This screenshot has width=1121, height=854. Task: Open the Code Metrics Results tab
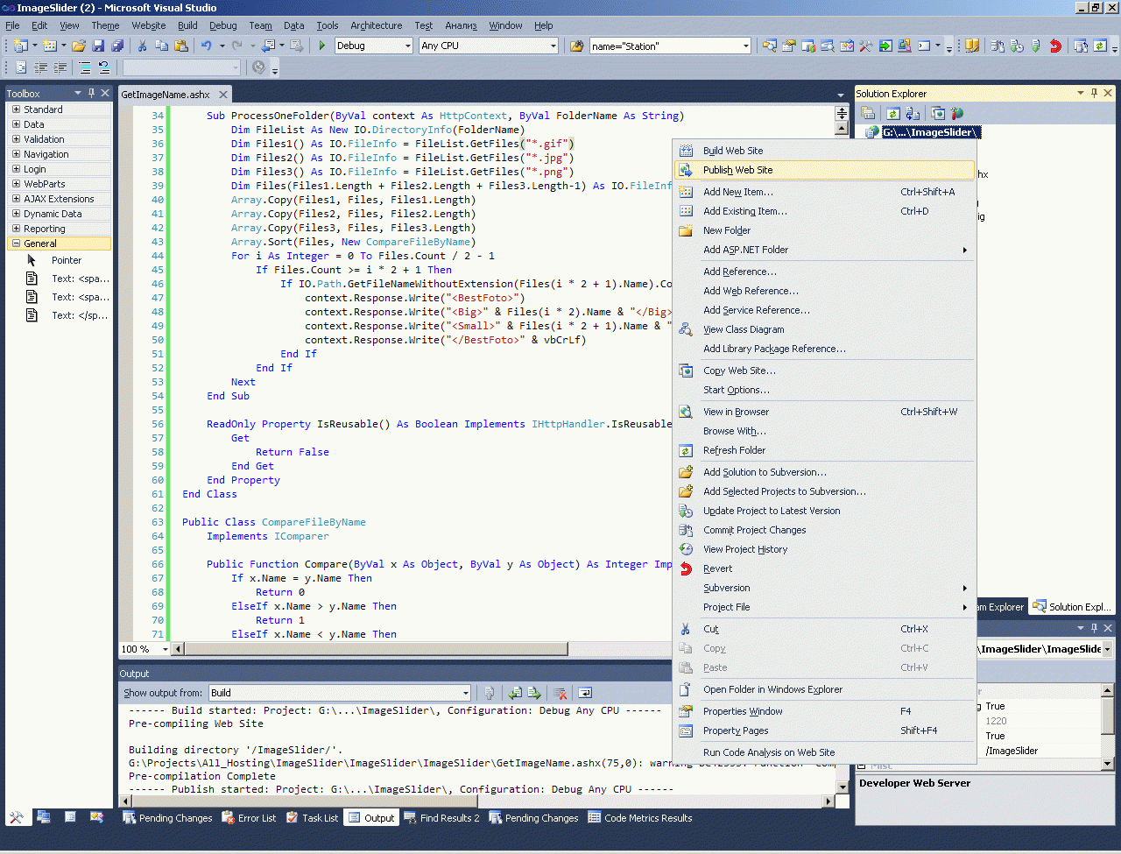point(639,818)
